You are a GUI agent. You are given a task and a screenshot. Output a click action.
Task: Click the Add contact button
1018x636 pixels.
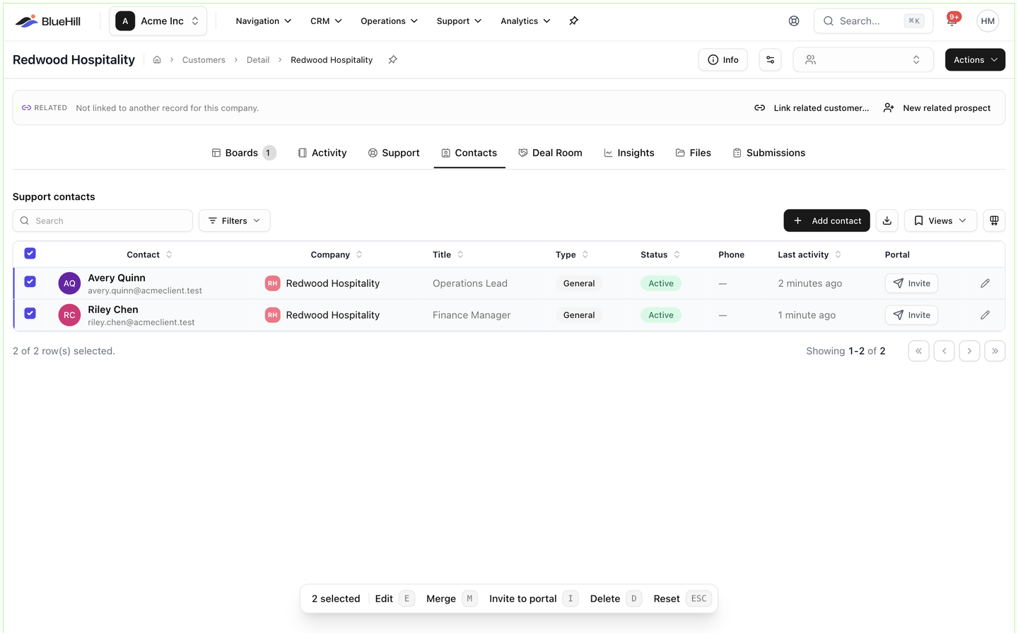827,220
